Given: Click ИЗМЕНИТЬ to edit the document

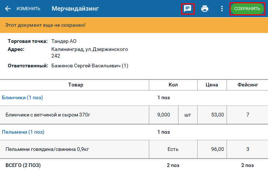Looking at the screenshot, I should click(28, 8).
